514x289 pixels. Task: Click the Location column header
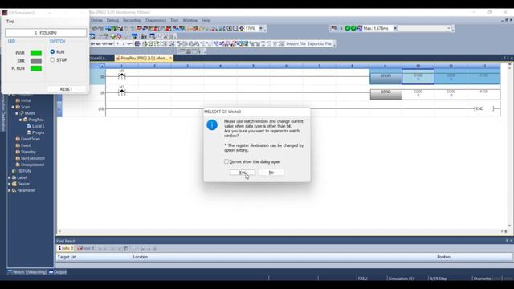141,257
